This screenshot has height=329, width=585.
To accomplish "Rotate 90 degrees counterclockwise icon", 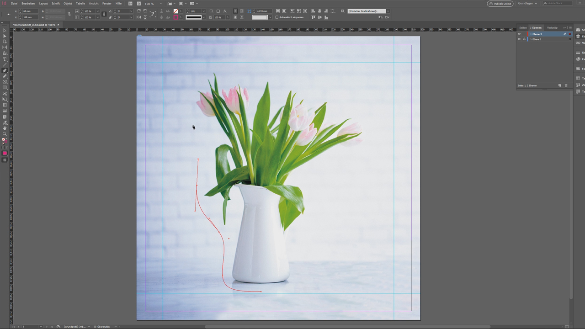I will (145, 11).
